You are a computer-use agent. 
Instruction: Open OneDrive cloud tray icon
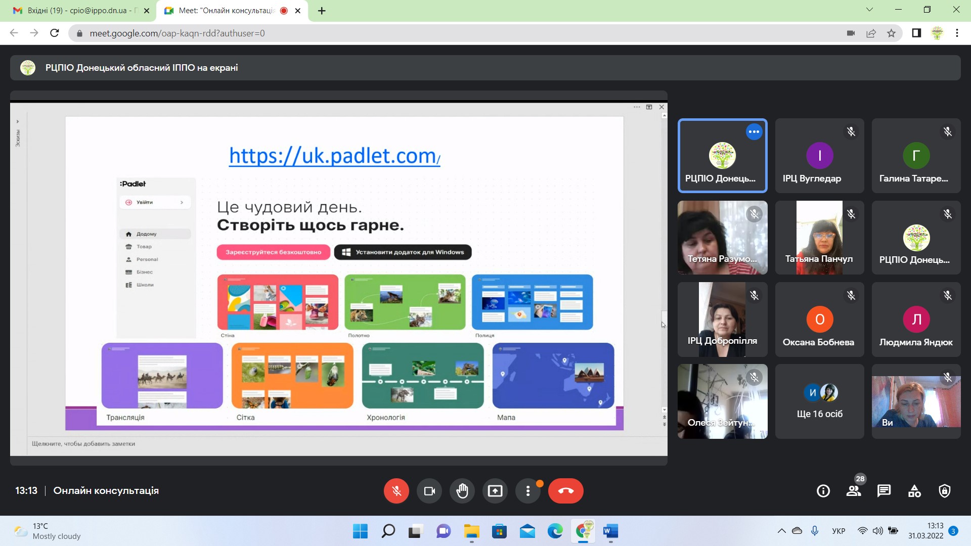[x=797, y=531]
